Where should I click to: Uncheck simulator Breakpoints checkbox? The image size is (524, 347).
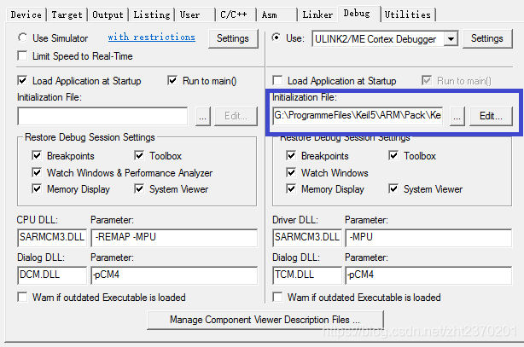click(x=37, y=155)
